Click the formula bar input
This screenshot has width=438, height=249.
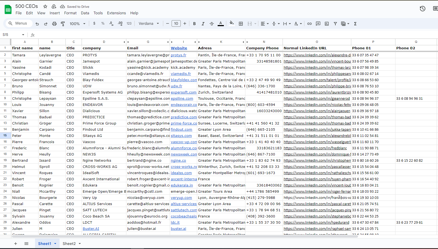tap(237, 35)
